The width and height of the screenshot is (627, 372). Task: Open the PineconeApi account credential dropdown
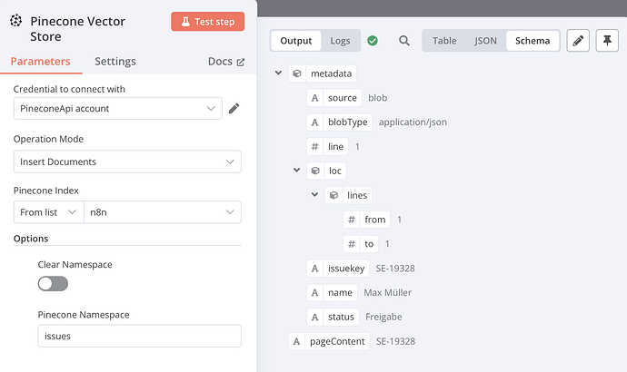[x=118, y=109]
